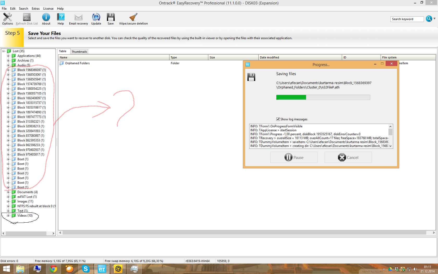The image size is (438, 274).
Task: Select Text (1) tree item
Action: (22, 211)
